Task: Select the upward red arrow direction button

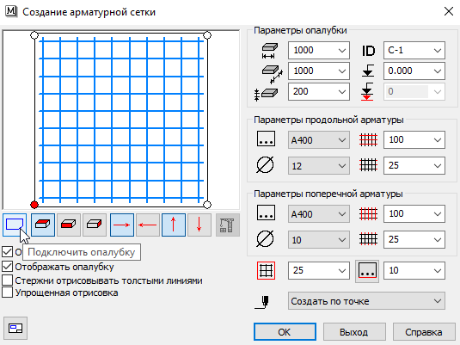Action: (x=174, y=225)
